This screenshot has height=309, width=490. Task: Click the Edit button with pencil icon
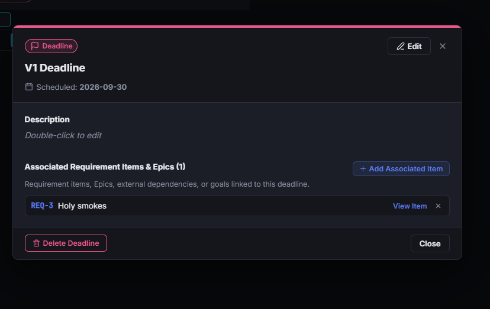tap(409, 46)
